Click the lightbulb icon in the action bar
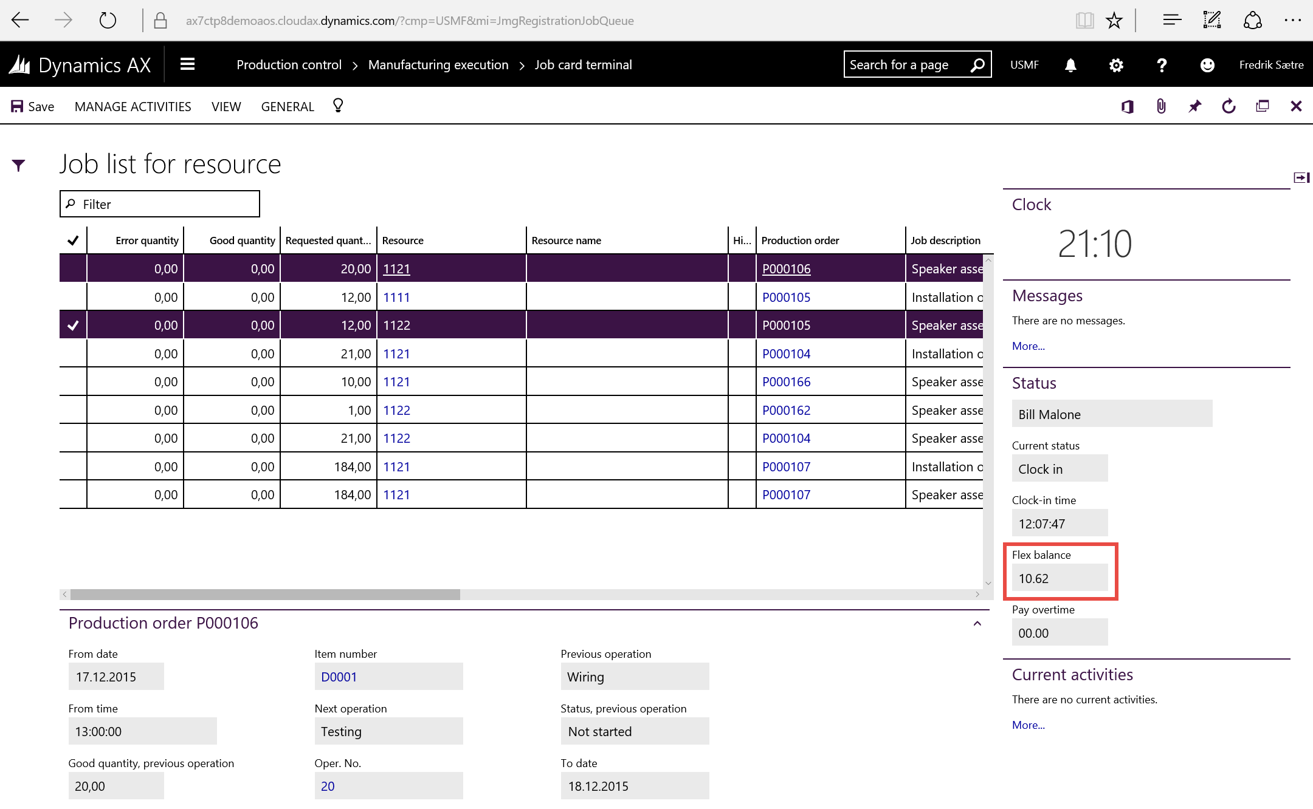The width and height of the screenshot is (1313, 809). pos(338,106)
